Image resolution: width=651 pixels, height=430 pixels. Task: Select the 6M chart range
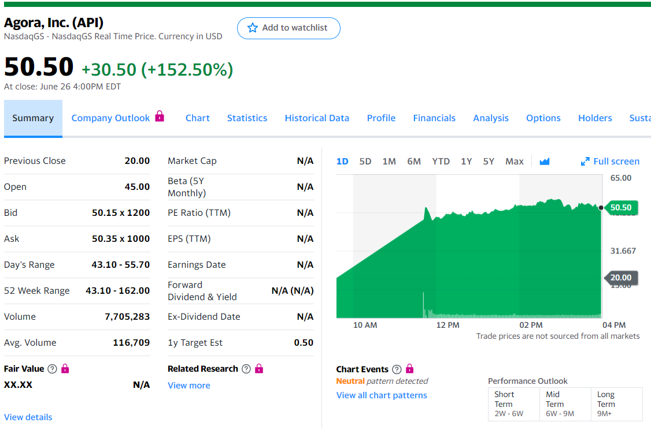pyautogui.click(x=414, y=161)
